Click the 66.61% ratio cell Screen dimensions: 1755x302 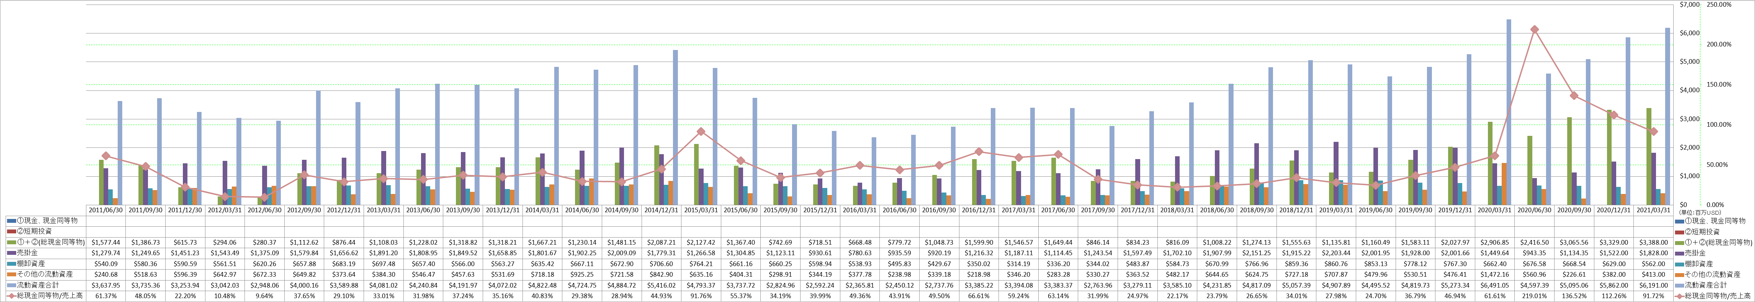tap(979, 297)
